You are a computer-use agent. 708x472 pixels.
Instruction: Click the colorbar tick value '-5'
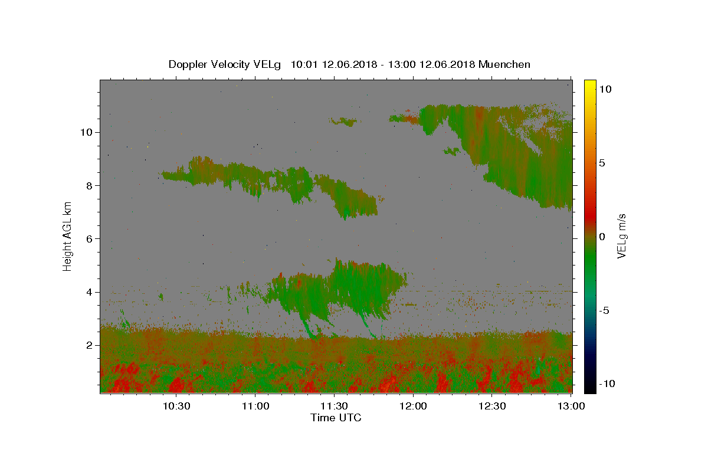tap(604, 310)
